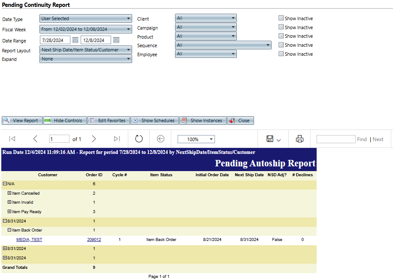
Task: Open the 100% zoom level dropdown
Action: [196, 139]
